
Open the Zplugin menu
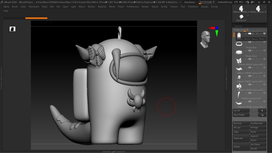tap(204, 7)
